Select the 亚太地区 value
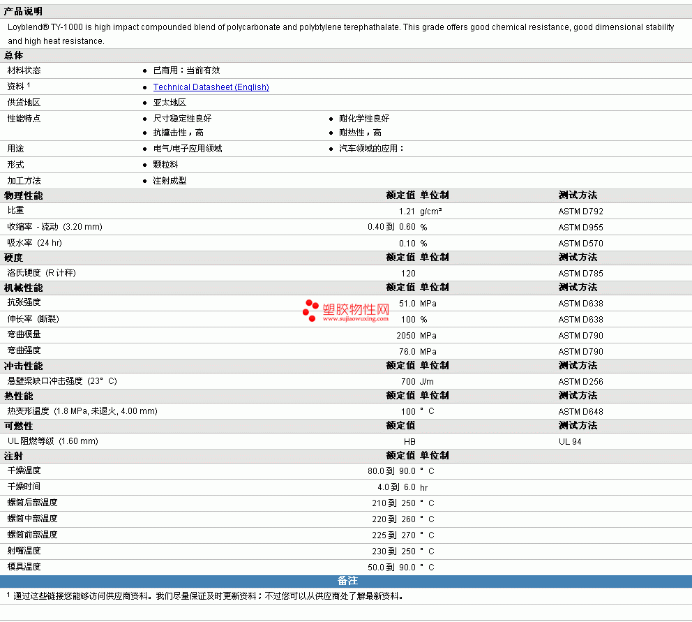 pyautogui.click(x=170, y=103)
